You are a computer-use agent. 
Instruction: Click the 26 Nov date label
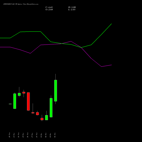click(x=28, y=135)
